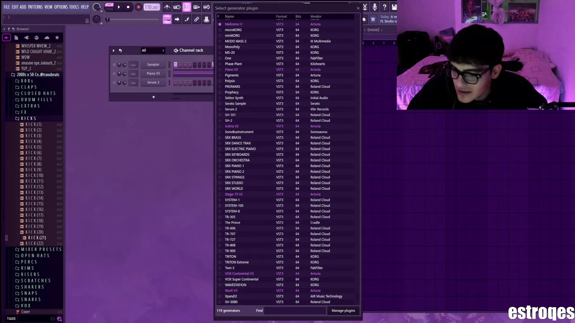This screenshot has height=323, width=575.
Task: Select KICK (21) sample in browser
Action: [x=37, y=238]
